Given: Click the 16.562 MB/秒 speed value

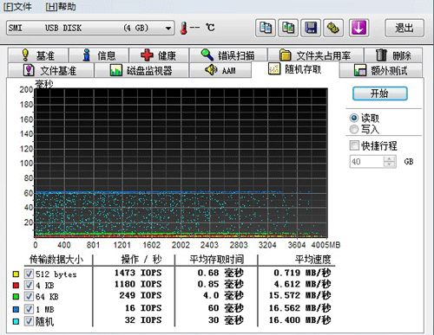Looking at the screenshot, I should (x=300, y=308).
